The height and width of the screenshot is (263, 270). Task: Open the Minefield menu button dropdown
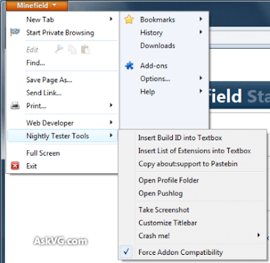click(x=37, y=5)
